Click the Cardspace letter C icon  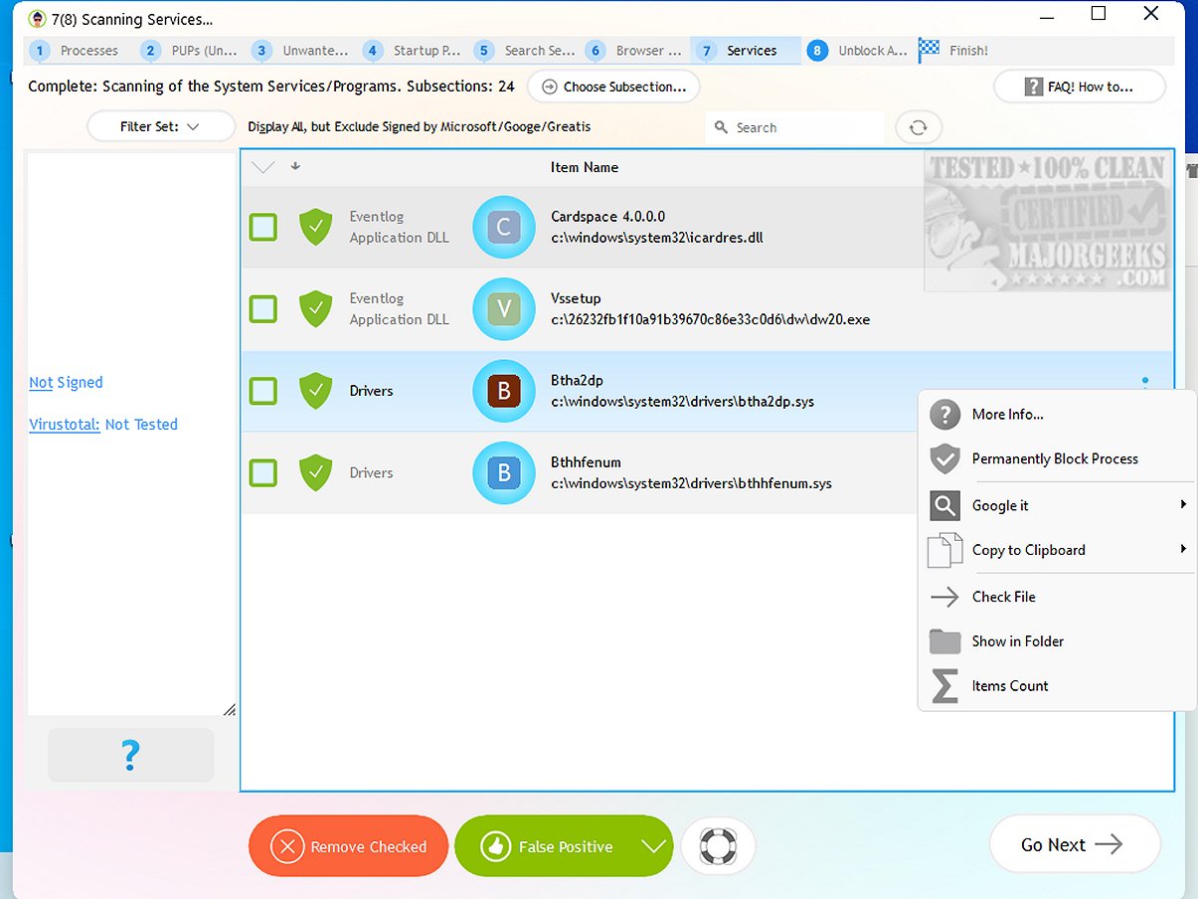pos(503,227)
